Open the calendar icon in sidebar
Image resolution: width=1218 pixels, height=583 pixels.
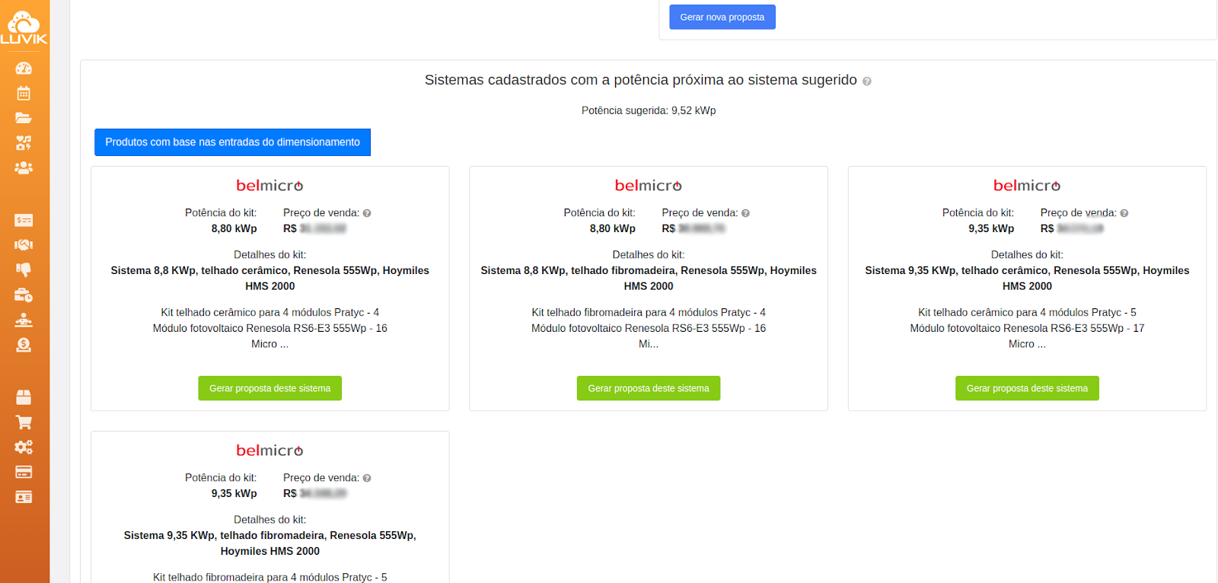(x=24, y=93)
